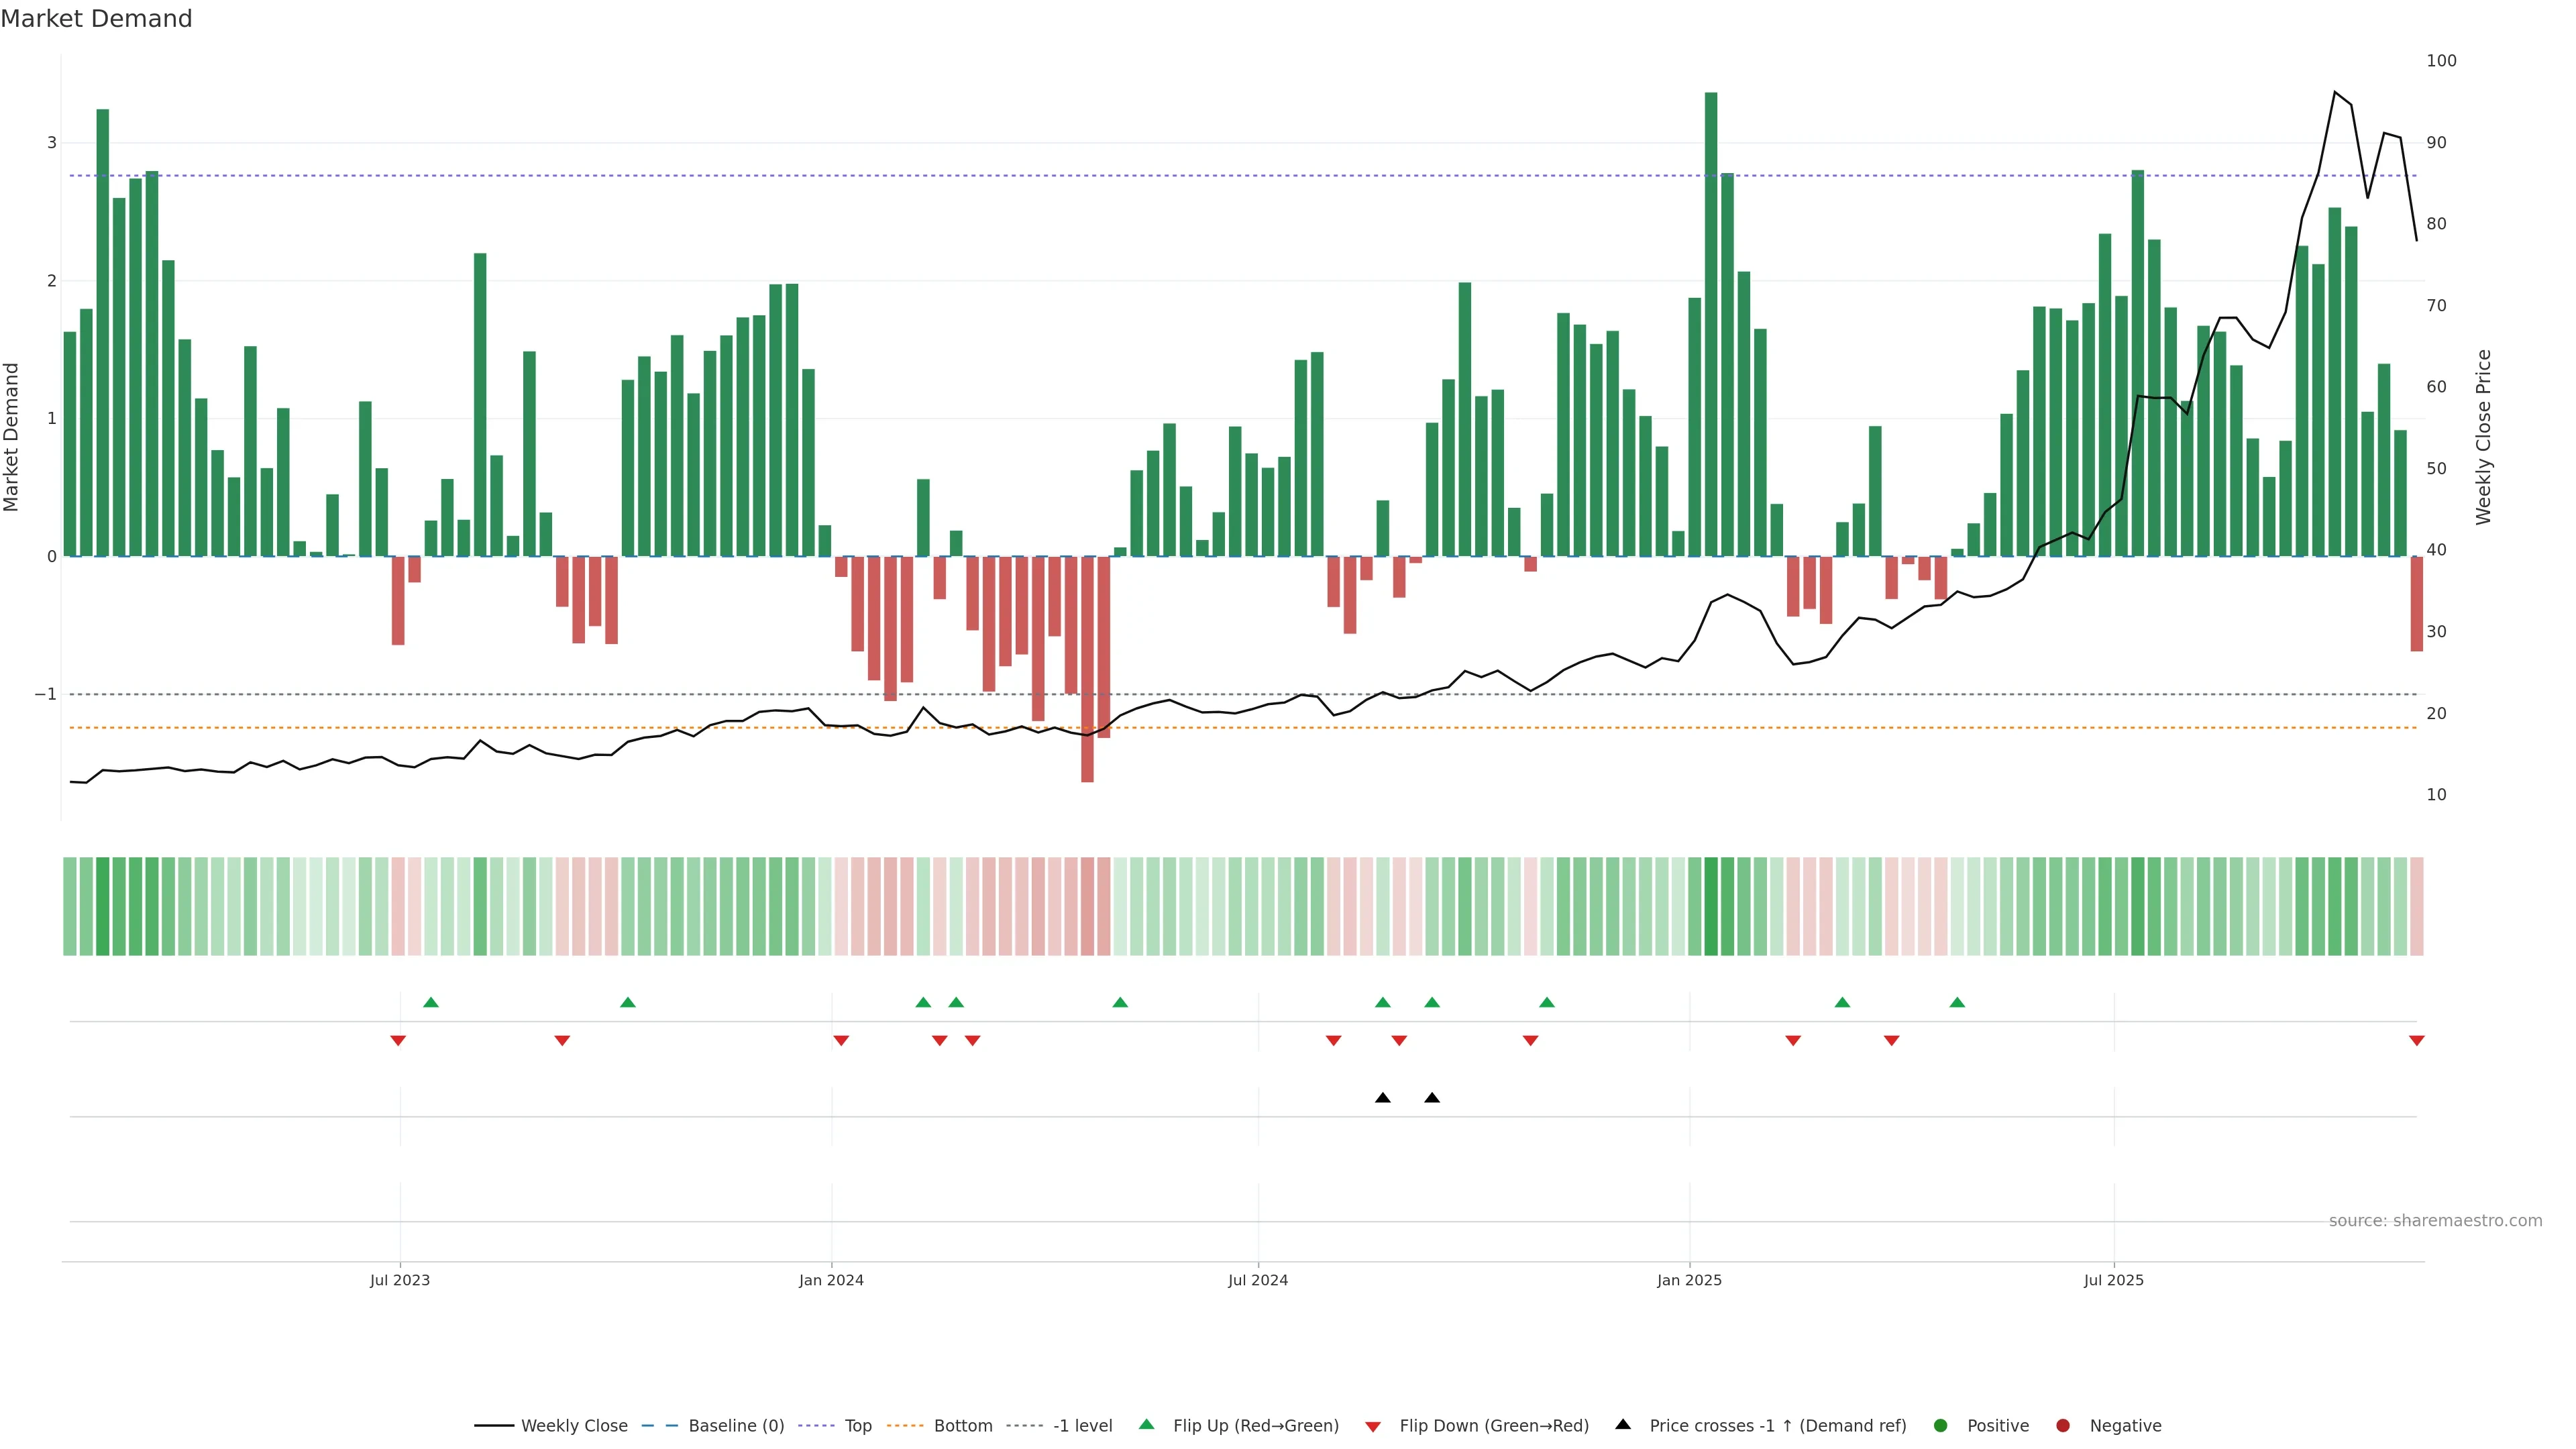Click the -1 level legend entry
The width and height of the screenshot is (2576, 1449).
click(1082, 1425)
